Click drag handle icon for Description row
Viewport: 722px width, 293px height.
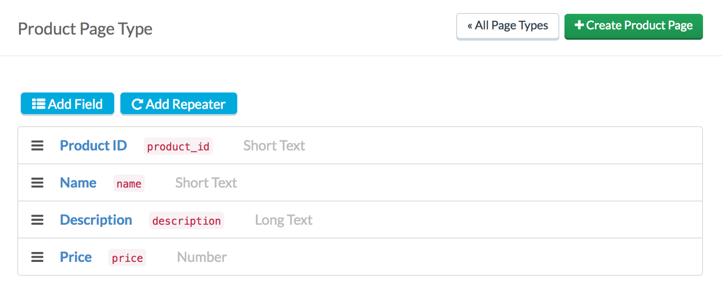(37, 220)
